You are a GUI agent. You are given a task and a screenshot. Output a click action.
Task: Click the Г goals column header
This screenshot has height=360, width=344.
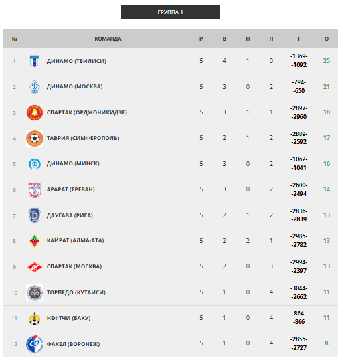coord(299,39)
